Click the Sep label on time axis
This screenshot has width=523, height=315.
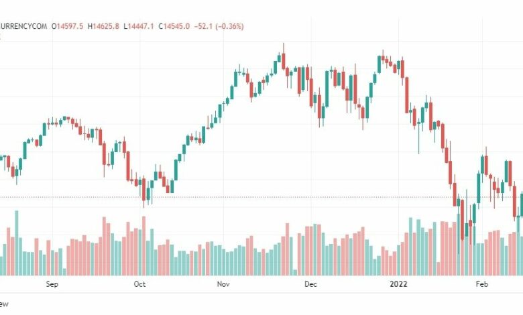pos(52,284)
